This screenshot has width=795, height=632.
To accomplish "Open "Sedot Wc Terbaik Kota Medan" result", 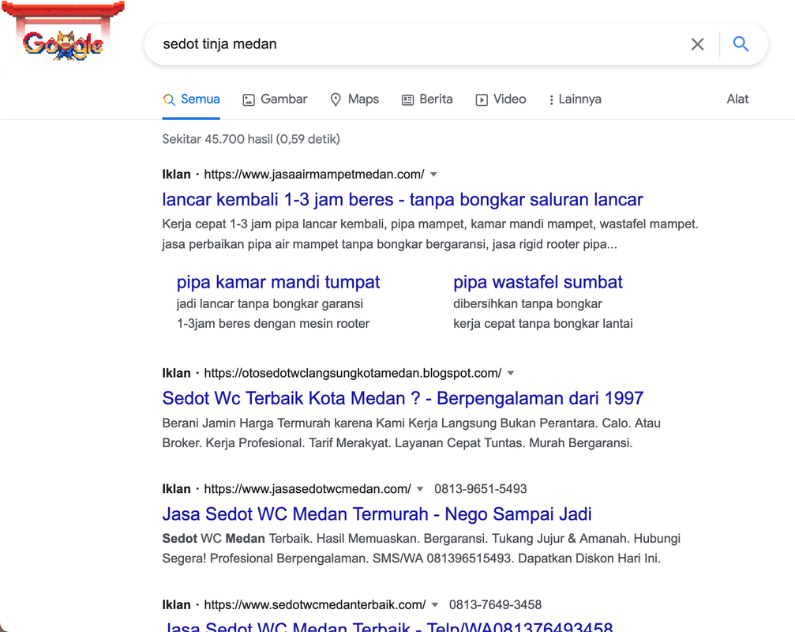I will (x=403, y=398).
